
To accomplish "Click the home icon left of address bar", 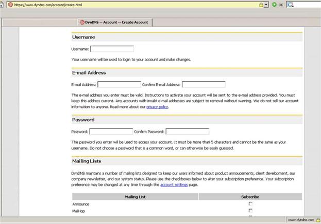I will click(2, 5).
